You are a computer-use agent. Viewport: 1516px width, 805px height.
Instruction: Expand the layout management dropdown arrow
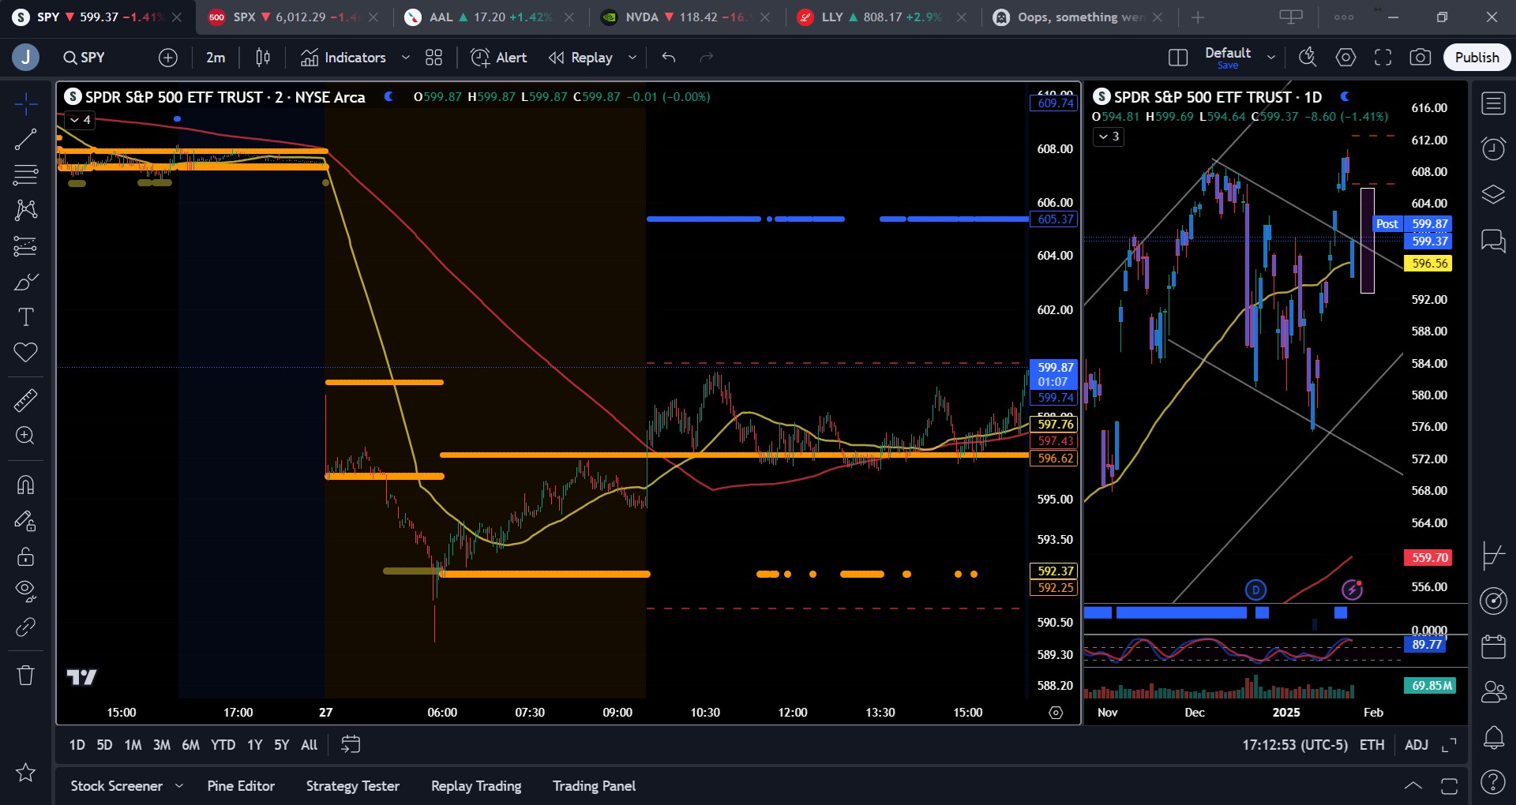[x=1271, y=58]
